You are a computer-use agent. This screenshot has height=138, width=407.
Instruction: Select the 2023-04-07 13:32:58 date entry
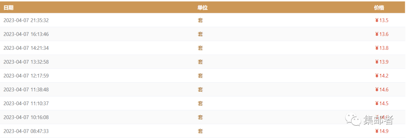click(x=26, y=62)
